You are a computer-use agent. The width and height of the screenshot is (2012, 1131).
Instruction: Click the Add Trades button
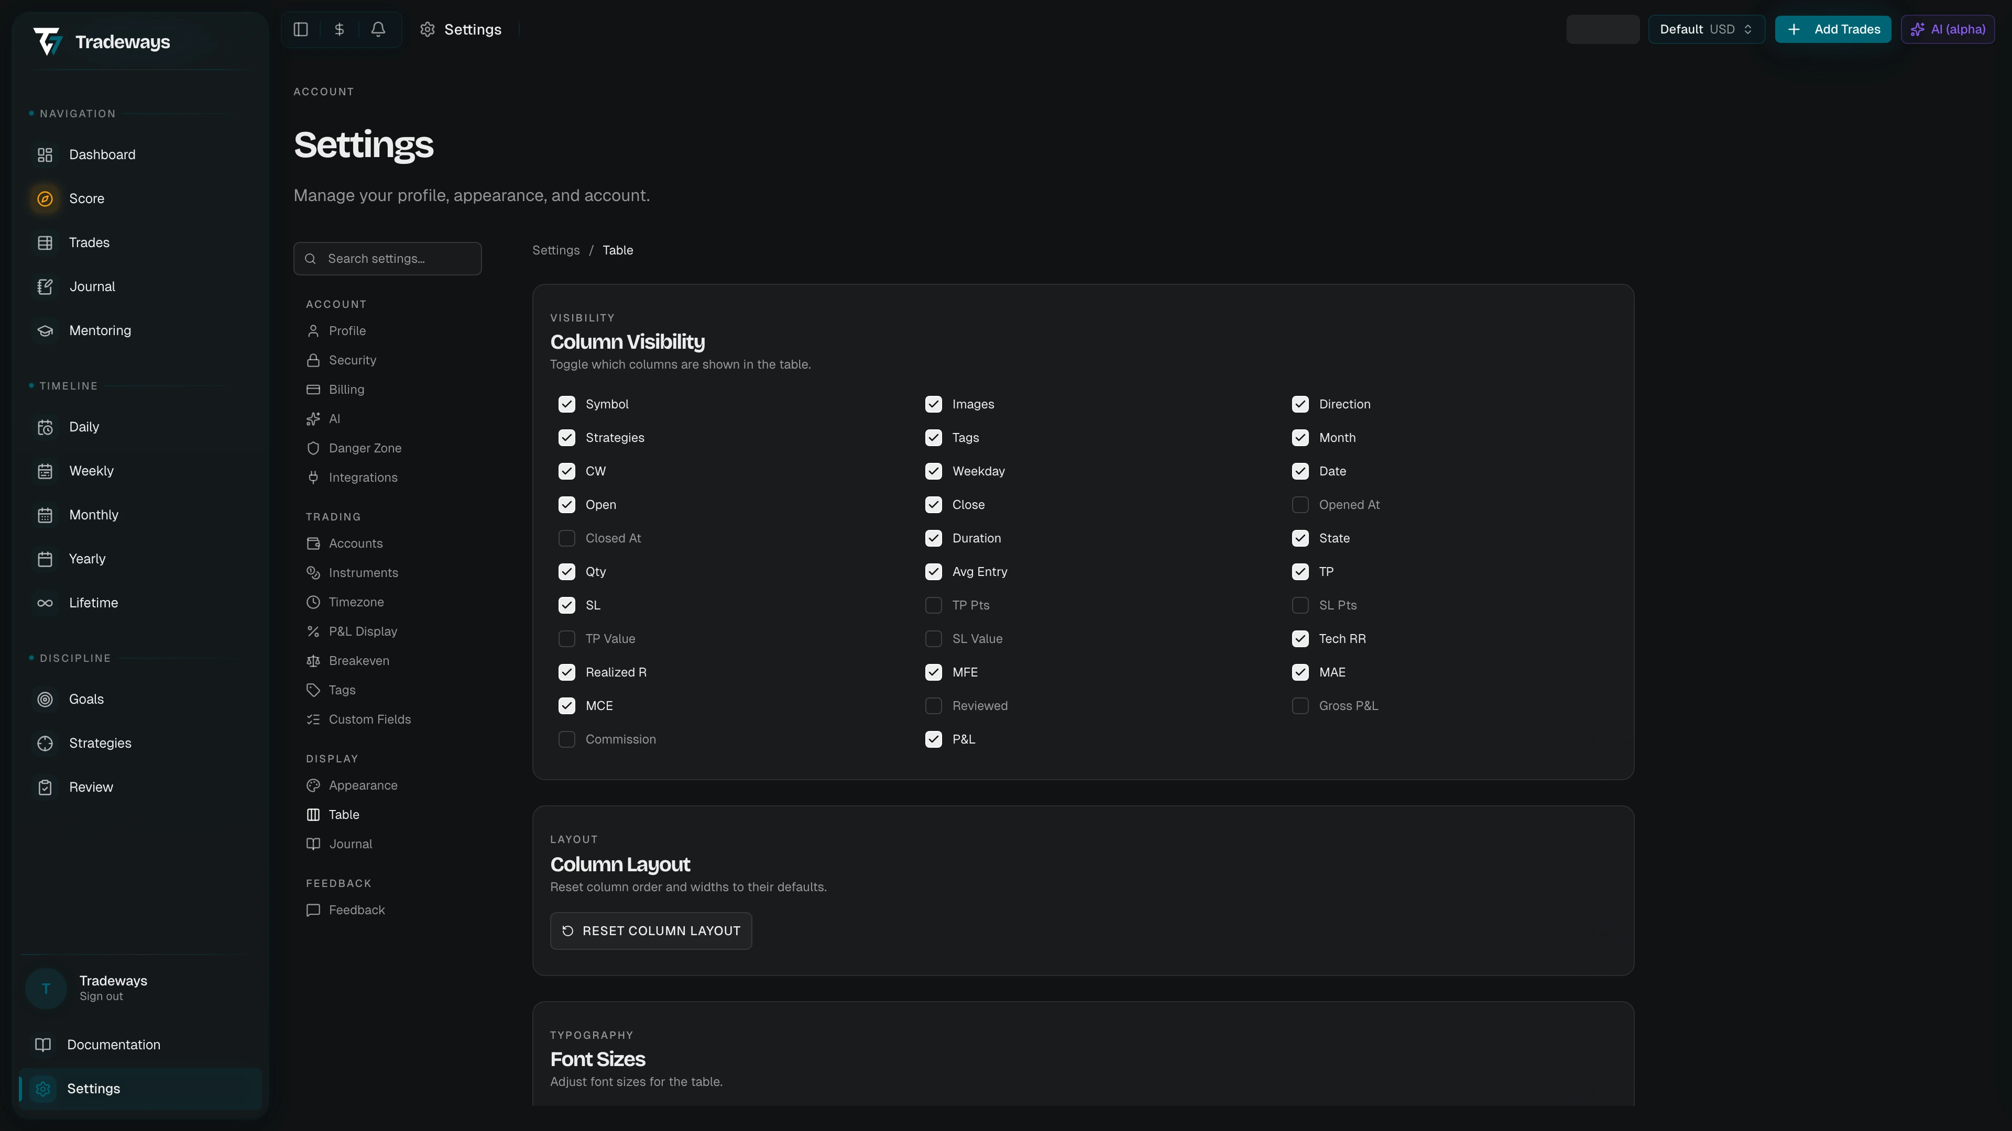[1832, 30]
